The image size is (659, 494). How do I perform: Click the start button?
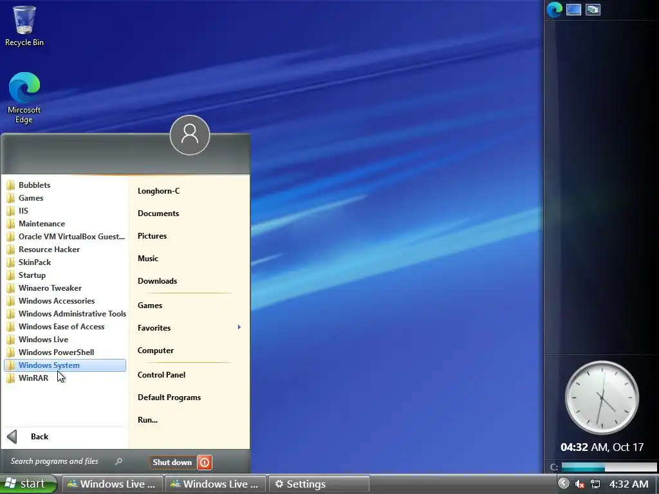click(28, 484)
